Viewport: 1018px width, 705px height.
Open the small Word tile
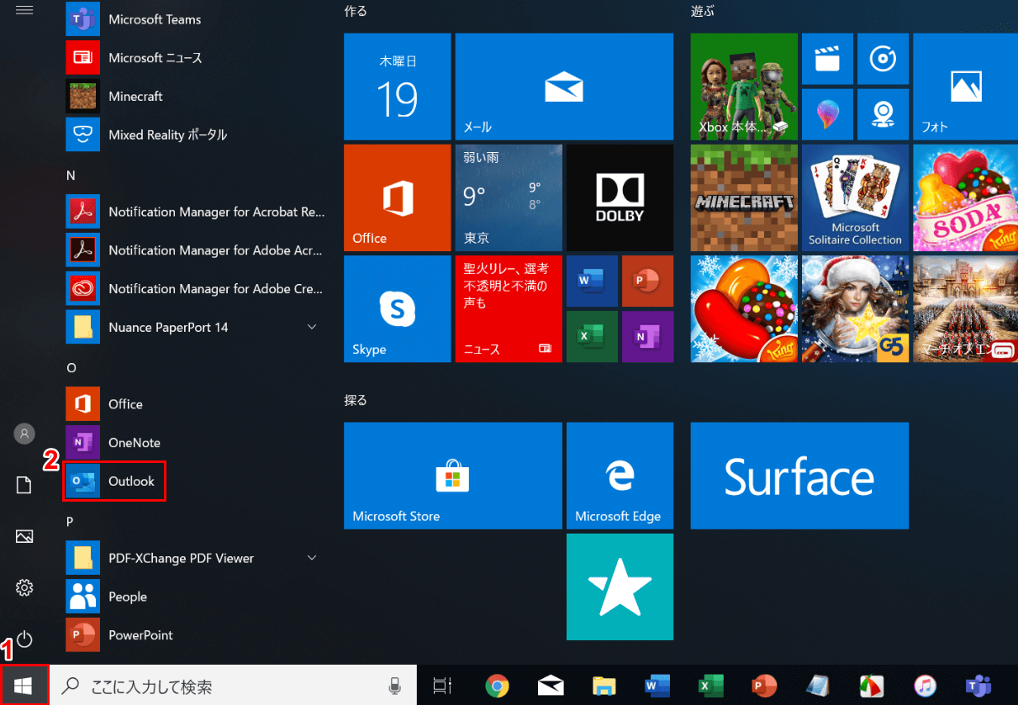592,281
